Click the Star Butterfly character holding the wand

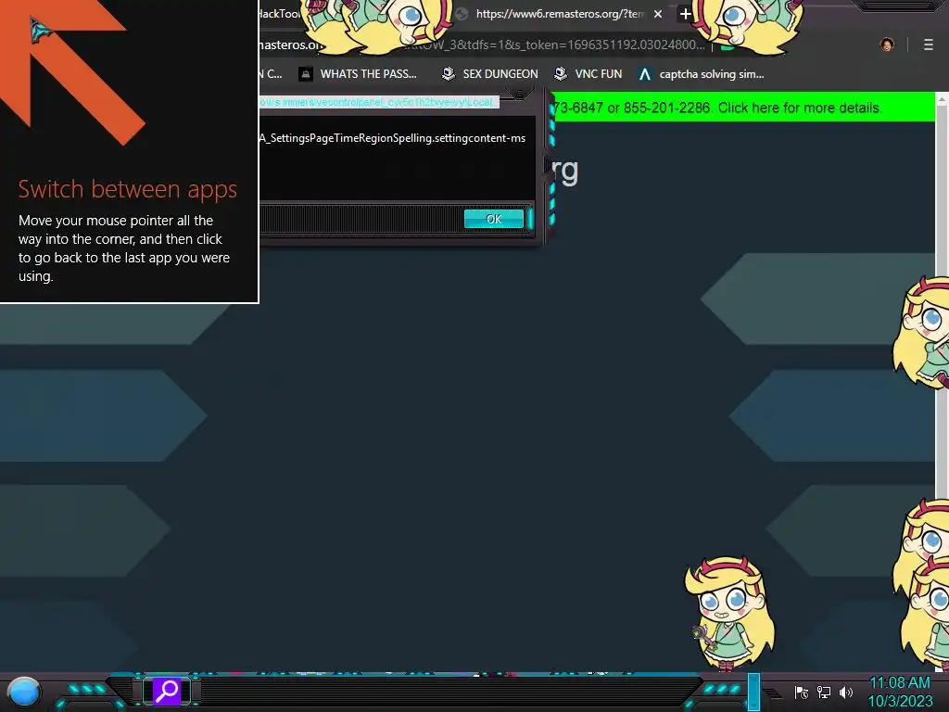[729, 614]
